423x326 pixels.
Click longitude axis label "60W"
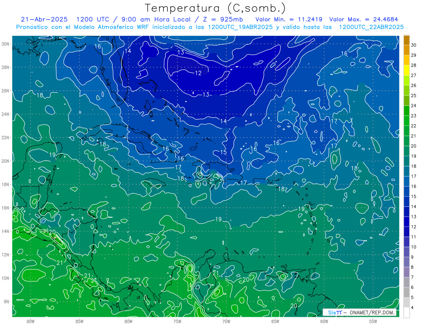(x=324, y=321)
